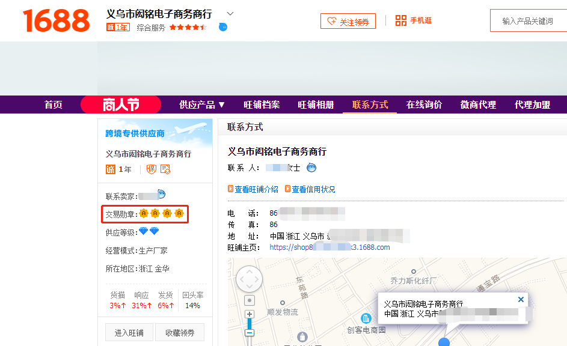Zoom out the map with minus button
The height and width of the screenshot is (346, 567).
[249, 333]
